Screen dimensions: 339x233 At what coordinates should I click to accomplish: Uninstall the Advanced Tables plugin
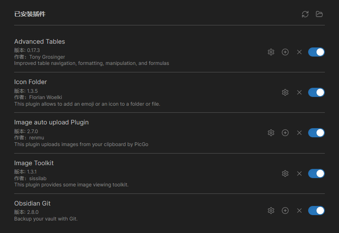(299, 52)
